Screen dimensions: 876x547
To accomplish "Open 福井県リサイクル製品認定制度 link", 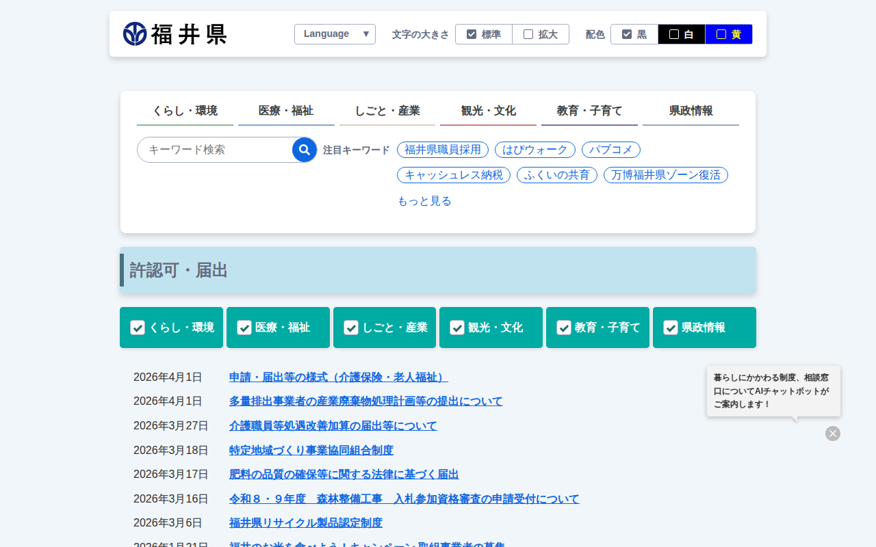I will (305, 523).
